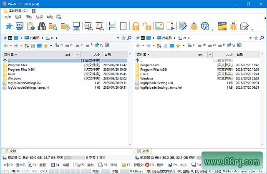Open the right panel .ext column dropdown
Viewport: 267px width, 174px height.
pyautogui.click(x=210, y=54)
